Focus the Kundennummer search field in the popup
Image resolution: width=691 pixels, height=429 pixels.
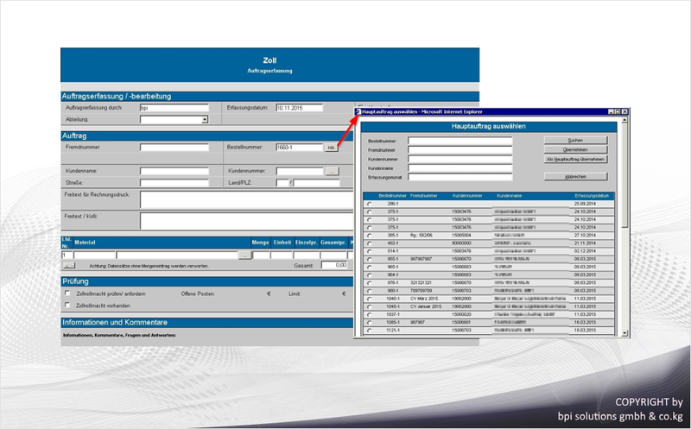coord(460,160)
